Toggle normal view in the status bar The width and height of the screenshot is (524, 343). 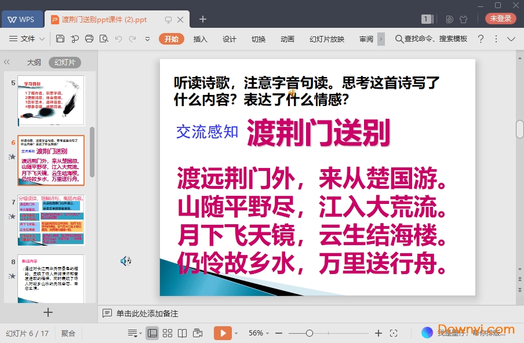pyautogui.click(x=152, y=333)
